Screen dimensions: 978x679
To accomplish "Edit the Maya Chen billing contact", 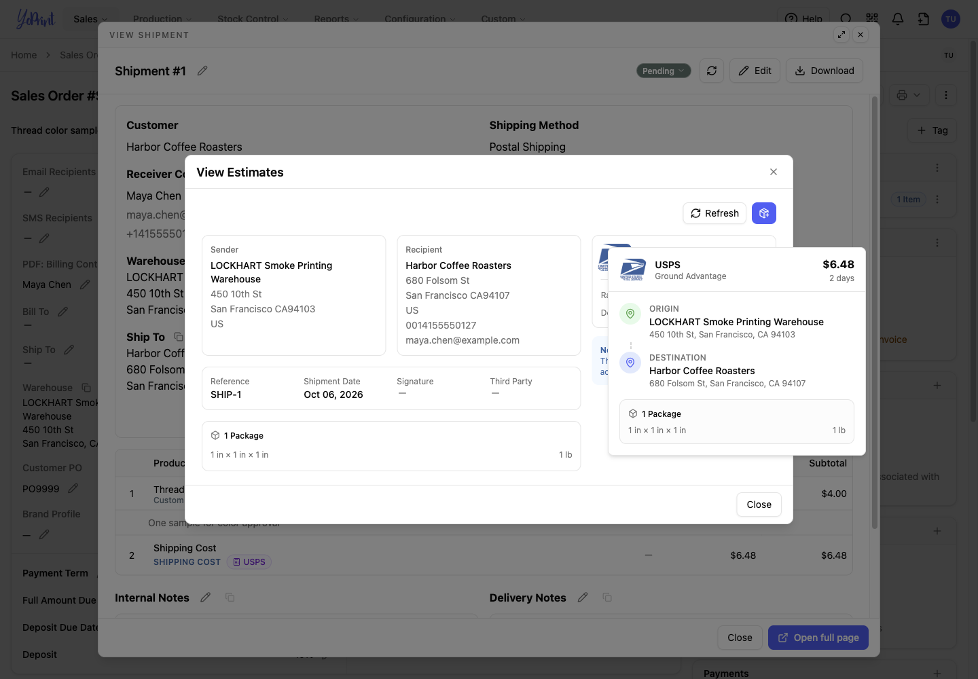I will coord(85,285).
